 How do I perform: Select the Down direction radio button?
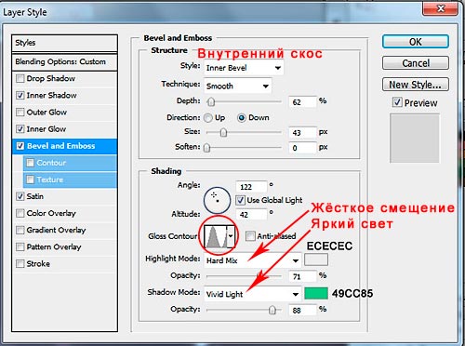[242, 118]
